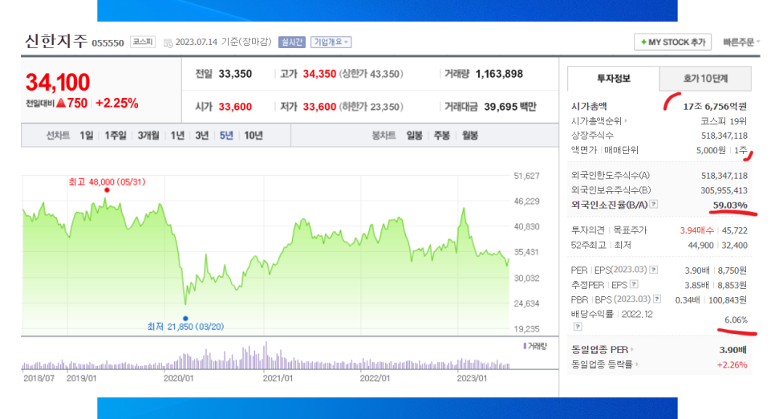Click the 코스피 market label
The width and height of the screenshot is (775, 419).
(x=143, y=42)
